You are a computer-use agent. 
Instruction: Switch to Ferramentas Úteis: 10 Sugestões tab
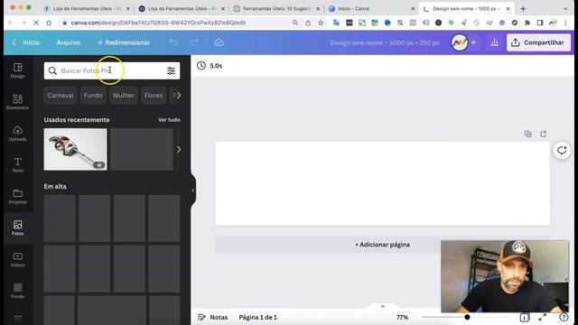(x=276, y=8)
